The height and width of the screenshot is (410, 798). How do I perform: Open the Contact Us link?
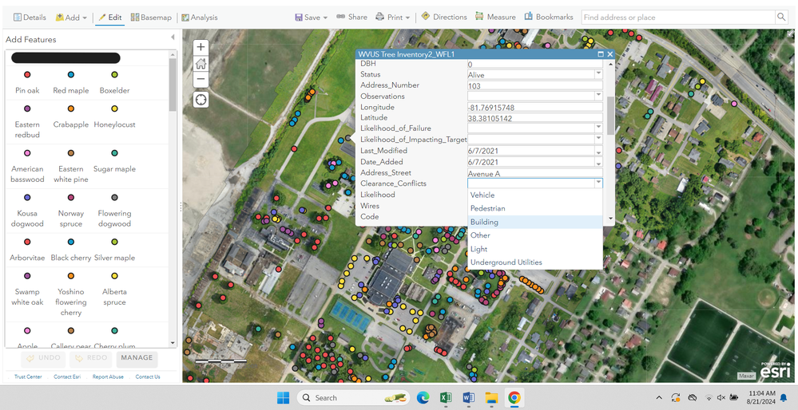click(x=148, y=377)
